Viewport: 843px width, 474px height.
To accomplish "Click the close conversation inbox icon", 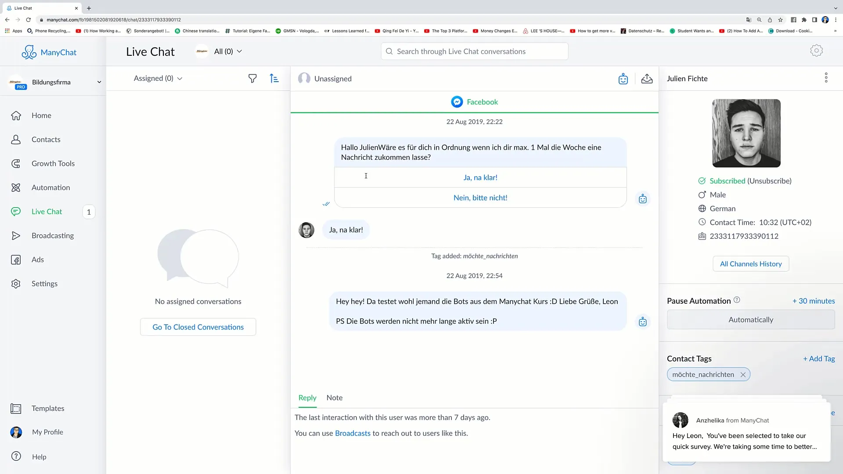I will pyautogui.click(x=647, y=79).
